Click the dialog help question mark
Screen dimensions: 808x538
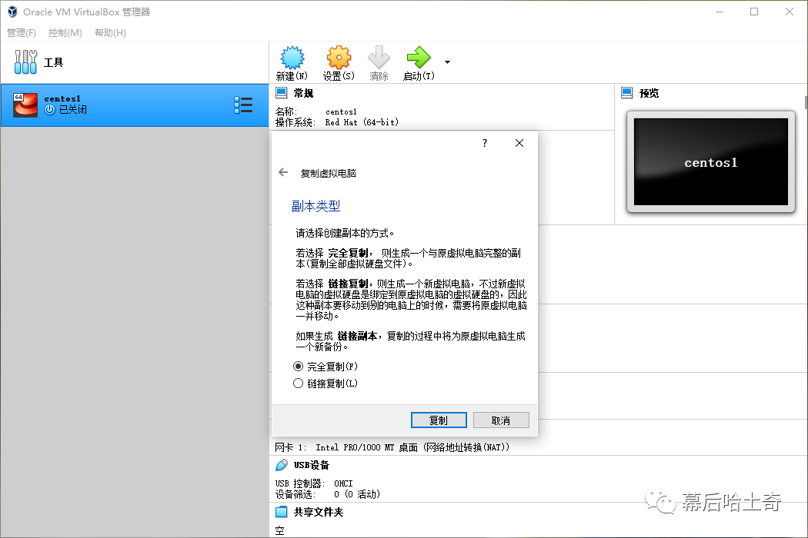[x=485, y=143]
